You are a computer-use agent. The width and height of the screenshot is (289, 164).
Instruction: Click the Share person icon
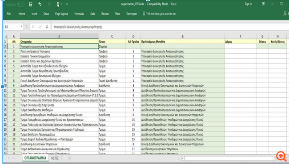click(x=285, y=13)
